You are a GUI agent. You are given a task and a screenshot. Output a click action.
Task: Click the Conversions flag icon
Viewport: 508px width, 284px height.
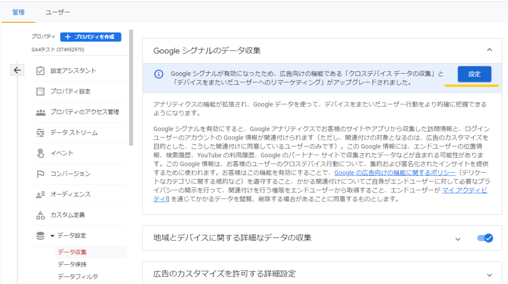[x=40, y=174]
